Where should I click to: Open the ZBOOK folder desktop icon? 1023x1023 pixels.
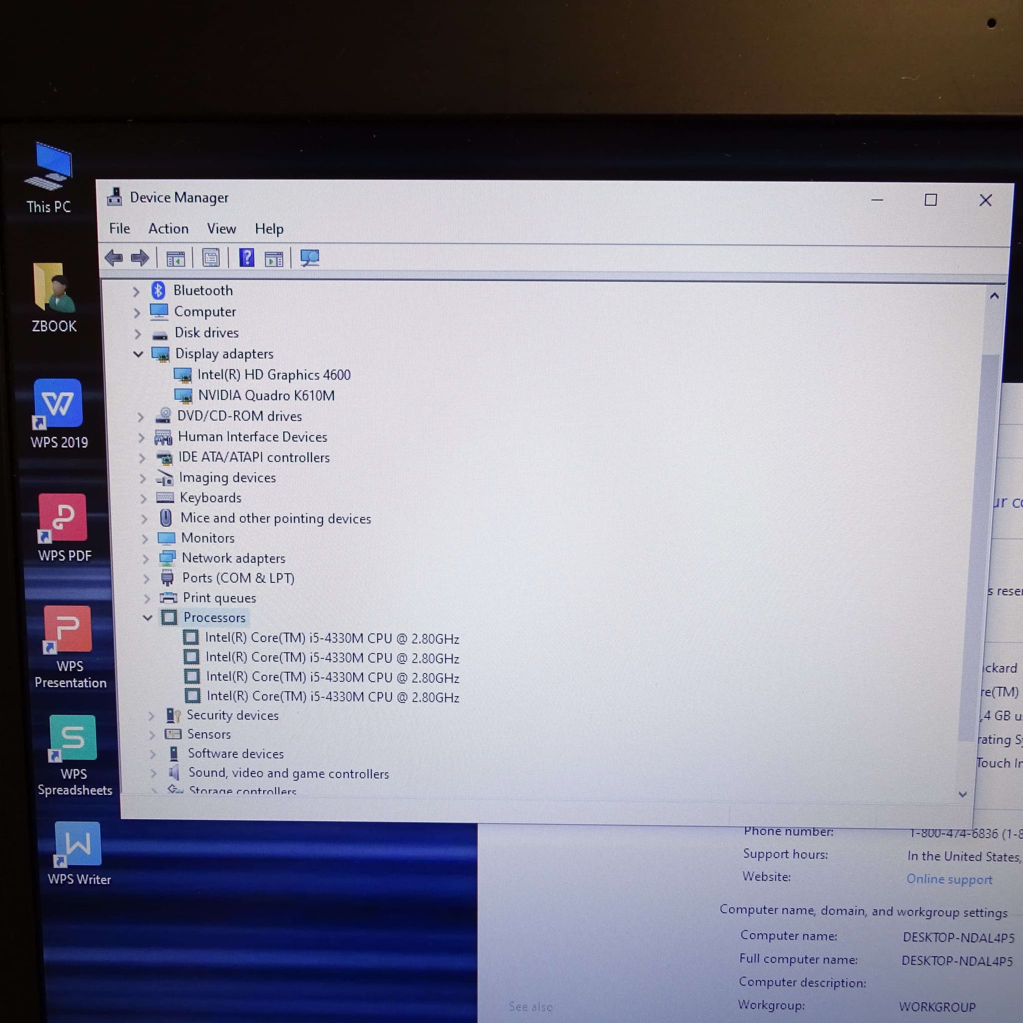[x=54, y=298]
